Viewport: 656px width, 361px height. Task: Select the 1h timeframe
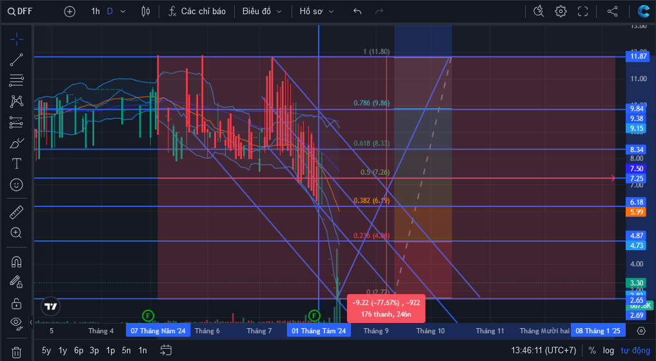click(95, 12)
